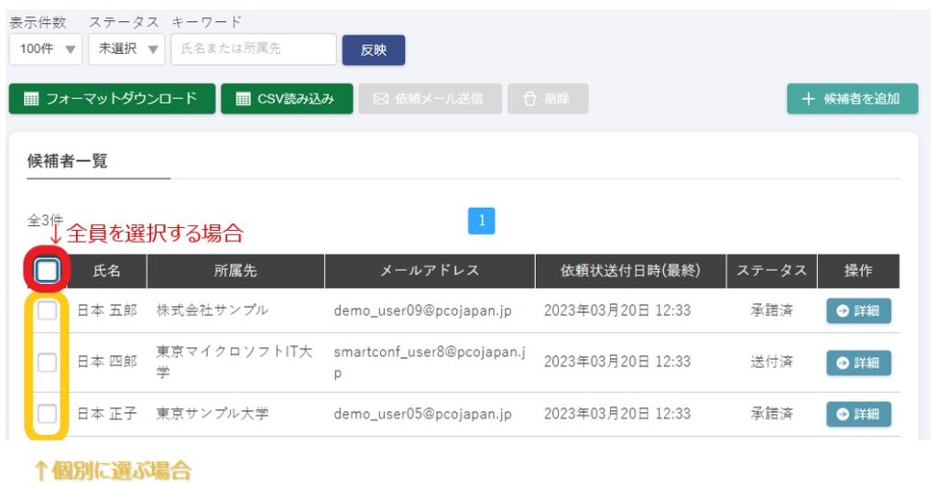Click 東京サンプル大学 affiliation cell
938x488 pixels.
pyautogui.click(x=213, y=413)
